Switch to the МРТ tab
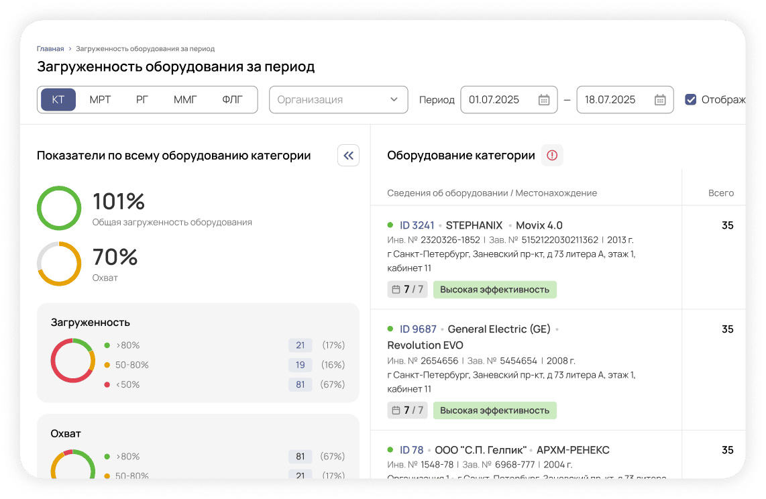Screen dimensions: 766x499 pos(100,100)
